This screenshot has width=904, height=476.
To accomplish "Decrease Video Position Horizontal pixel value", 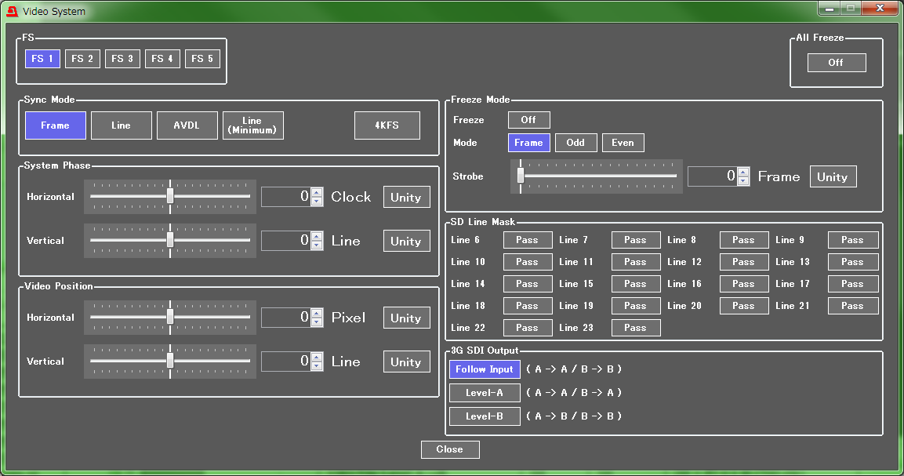I will (x=317, y=322).
